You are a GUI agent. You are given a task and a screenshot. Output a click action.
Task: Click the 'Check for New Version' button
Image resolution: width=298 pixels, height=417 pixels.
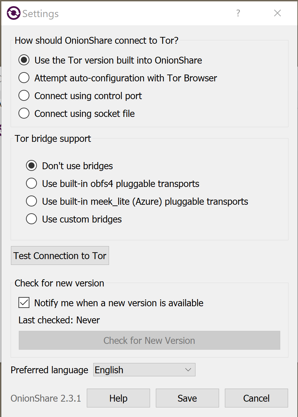[x=149, y=340]
